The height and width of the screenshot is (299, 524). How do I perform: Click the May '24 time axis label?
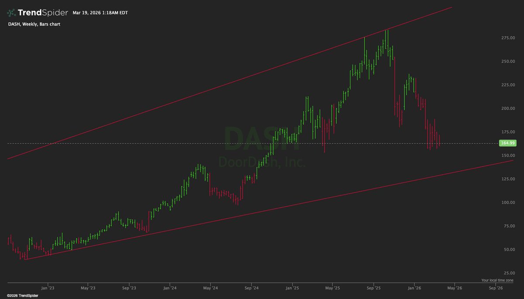[x=210, y=288]
